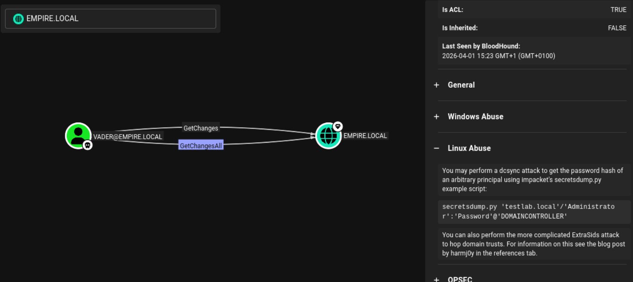The image size is (633, 282).
Task: Click the VADER@EMPIRE.LOCAL node label text
Action: pos(129,136)
